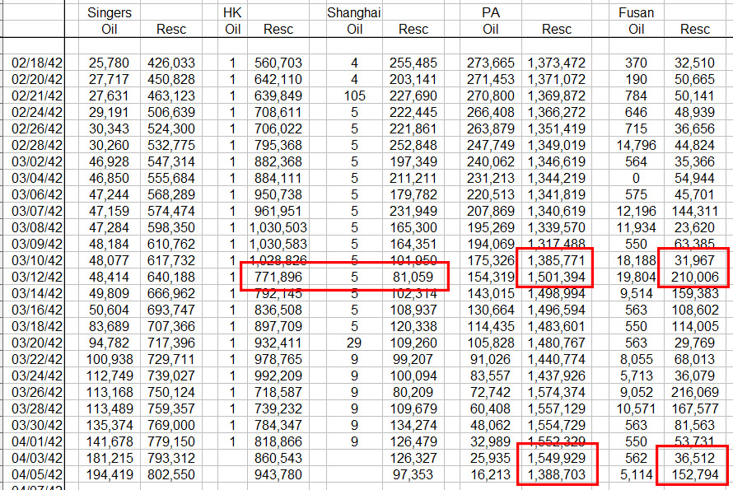Click Fusan Oil value 12,196
Image resolution: width=733 pixels, height=490 pixels.
636,212
